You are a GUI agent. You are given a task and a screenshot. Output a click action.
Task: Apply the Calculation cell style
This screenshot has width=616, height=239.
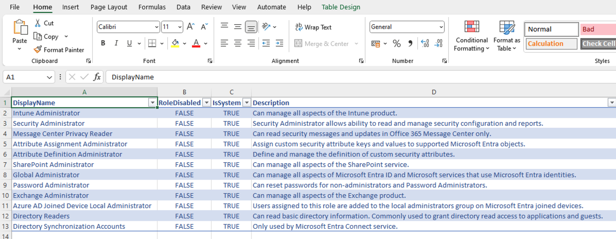tap(551, 44)
